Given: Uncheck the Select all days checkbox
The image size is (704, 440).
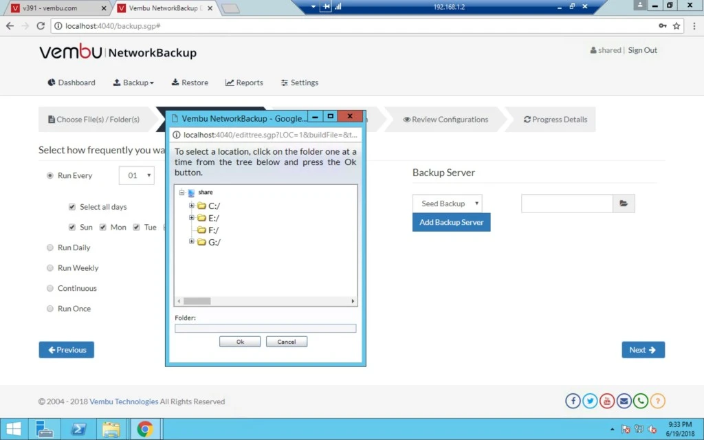Looking at the screenshot, I should pyautogui.click(x=71, y=207).
